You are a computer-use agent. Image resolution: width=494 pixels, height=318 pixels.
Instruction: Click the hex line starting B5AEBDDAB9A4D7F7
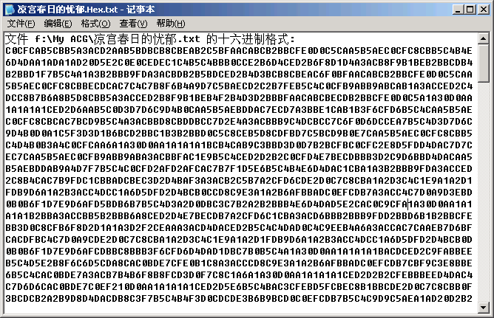tap(239, 169)
